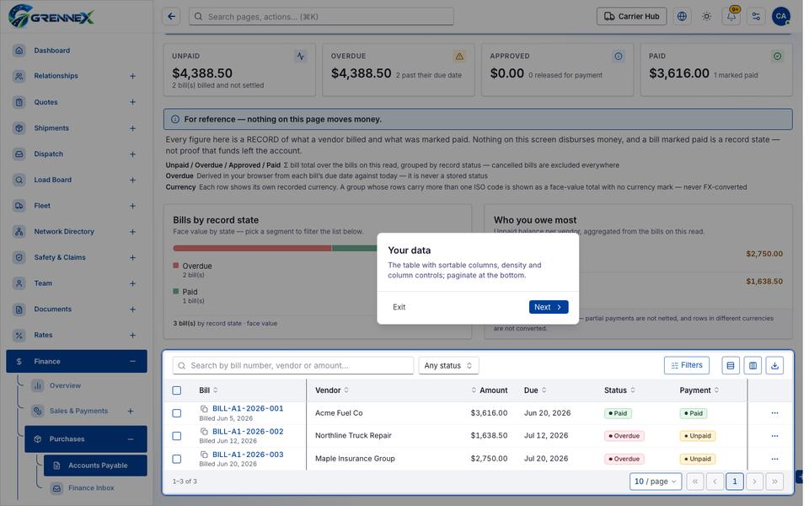The image size is (809, 506).
Task: Copy bill number BILL-A1-2026-001
Action: (204, 408)
